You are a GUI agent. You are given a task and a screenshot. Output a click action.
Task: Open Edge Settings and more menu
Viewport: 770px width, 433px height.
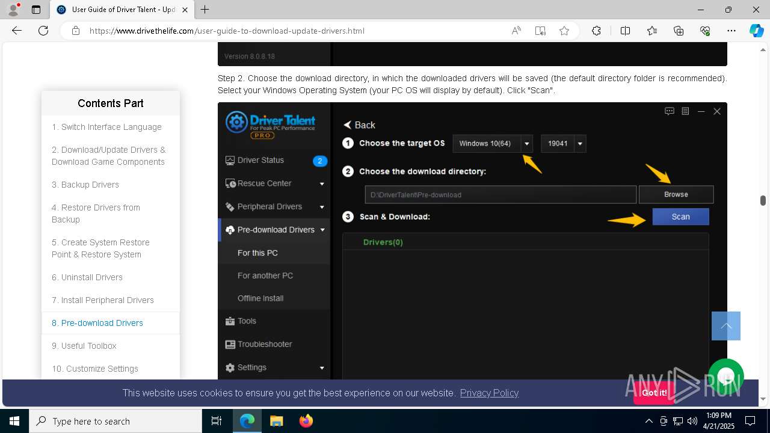(x=731, y=31)
